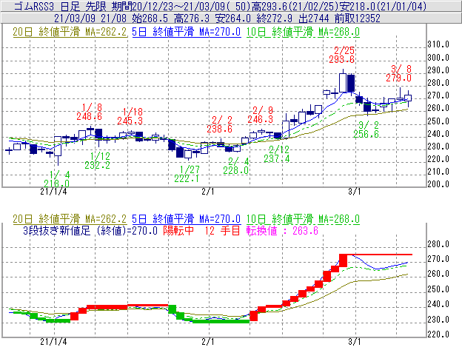The width and height of the screenshot is (462, 350).
Task: Click the 前取12352 open interest value
Action: coord(358,18)
